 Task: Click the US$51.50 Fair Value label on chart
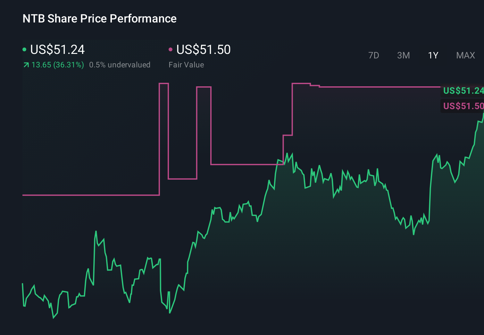click(463, 106)
